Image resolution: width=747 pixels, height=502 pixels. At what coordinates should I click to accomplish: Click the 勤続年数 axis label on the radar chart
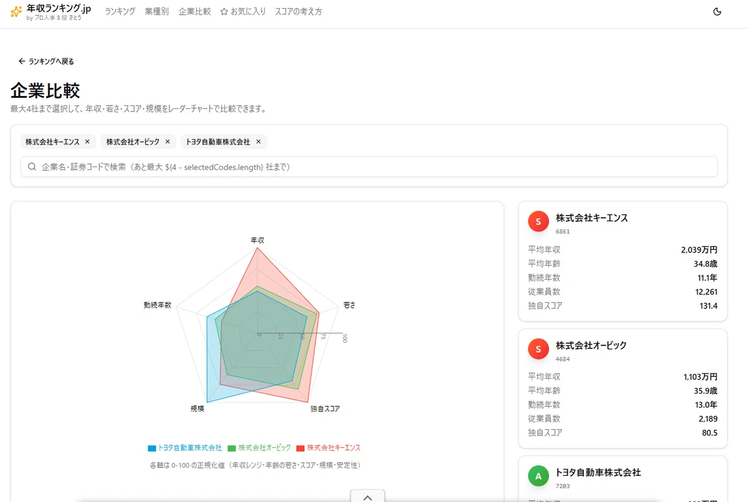(157, 305)
